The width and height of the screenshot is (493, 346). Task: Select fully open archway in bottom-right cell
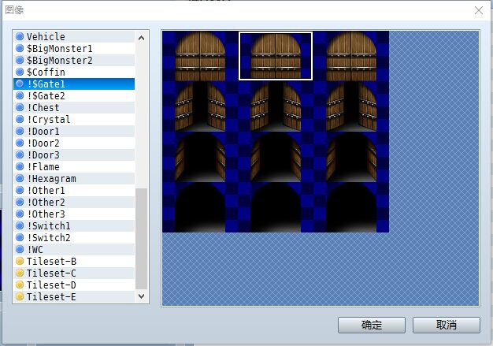pos(351,207)
